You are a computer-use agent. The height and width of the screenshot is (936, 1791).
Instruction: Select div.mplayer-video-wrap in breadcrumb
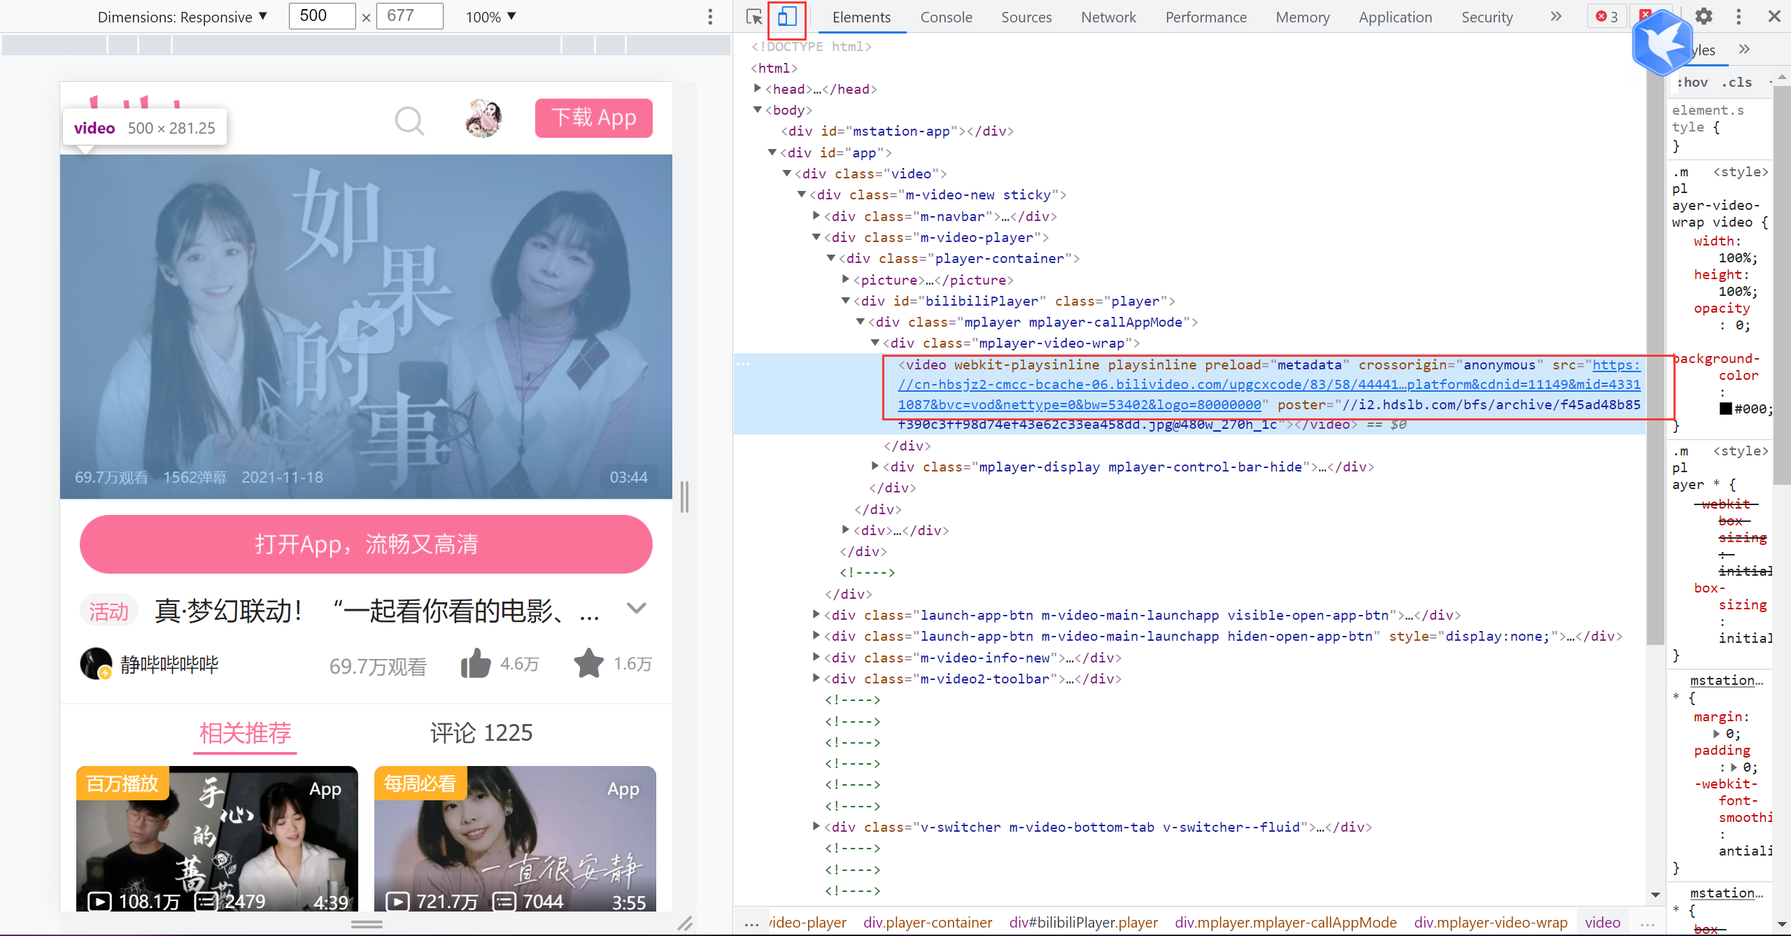click(x=1490, y=922)
